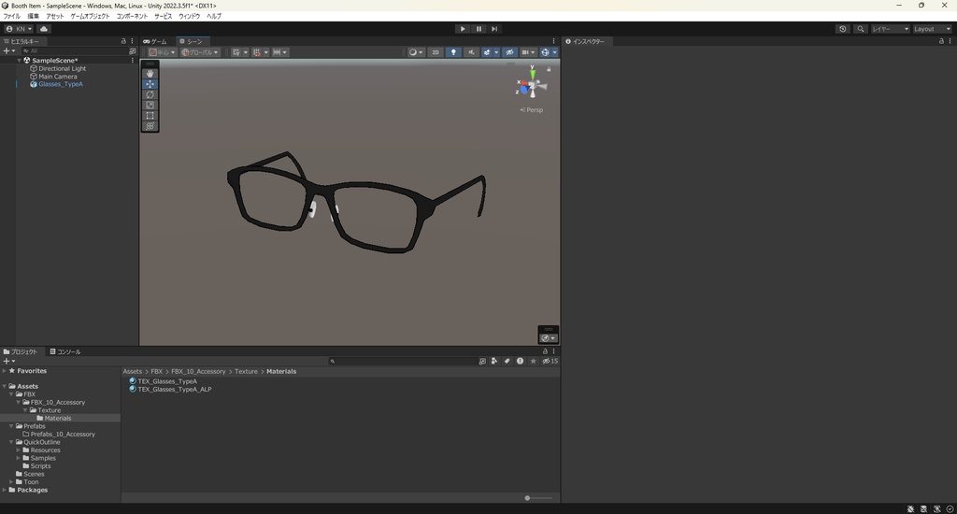Select TEX_Glasses_TypeA_ALP material
The height and width of the screenshot is (514, 957).
click(174, 389)
